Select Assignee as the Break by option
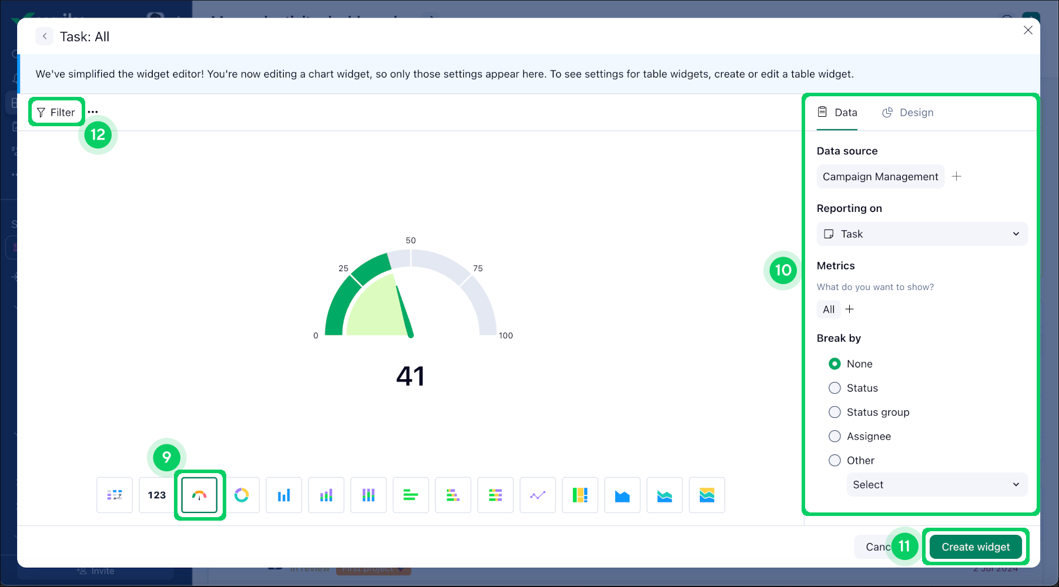The width and height of the screenshot is (1059, 587). (835, 436)
